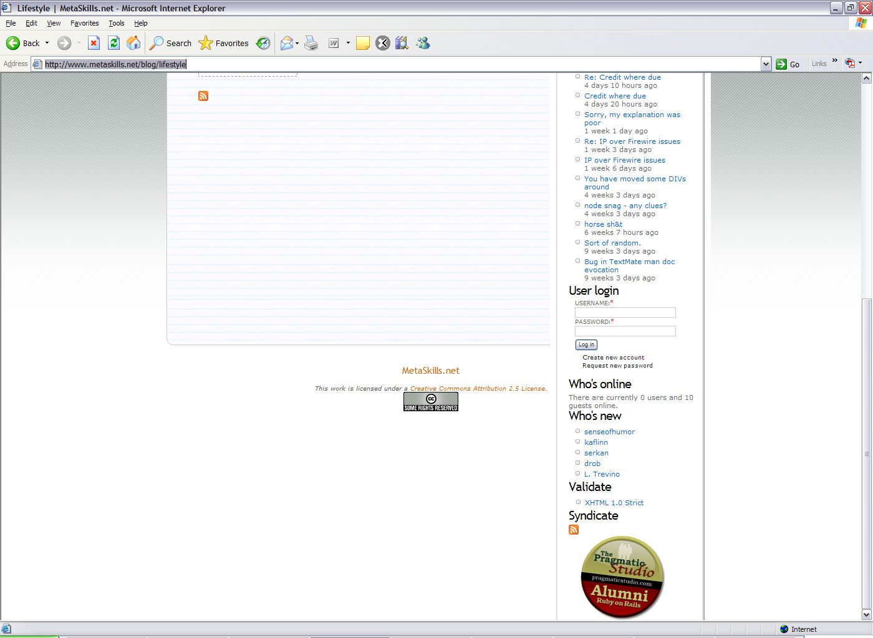Screen dimensions: 873x638
Task: Launch the Messenger icon in toolbar
Action: pyautogui.click(x=423, y=43)
